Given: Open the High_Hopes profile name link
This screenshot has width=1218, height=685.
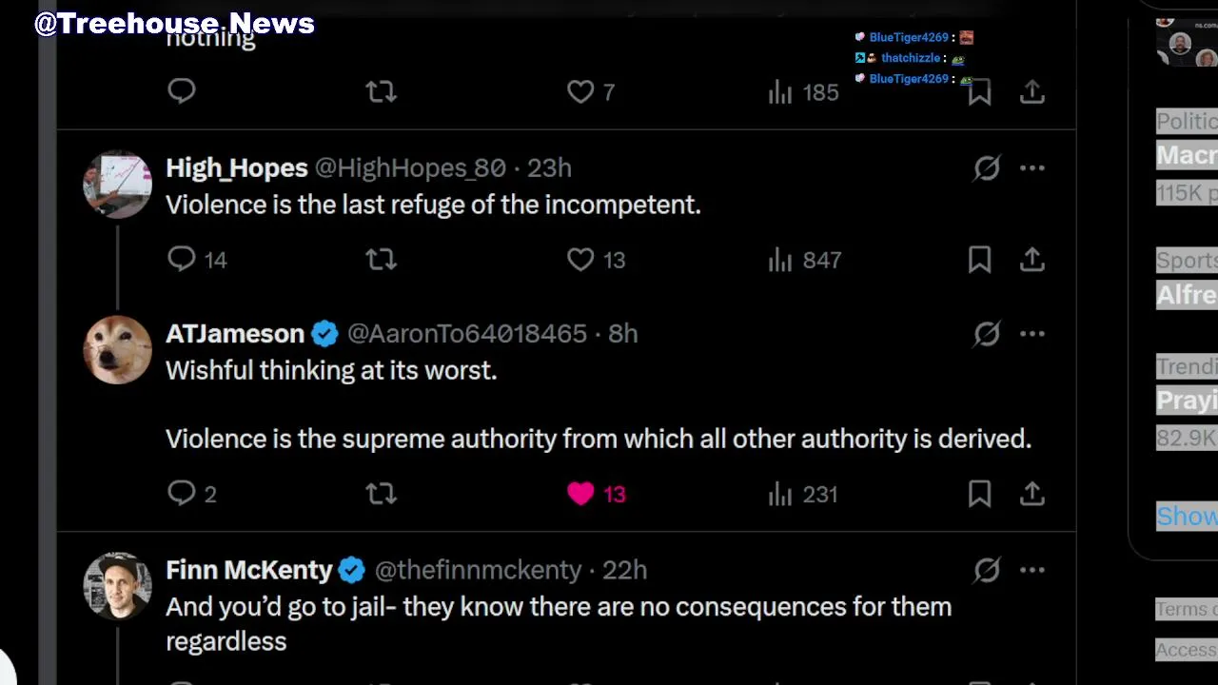Looking at the screenshot, I should coord(236,168).
